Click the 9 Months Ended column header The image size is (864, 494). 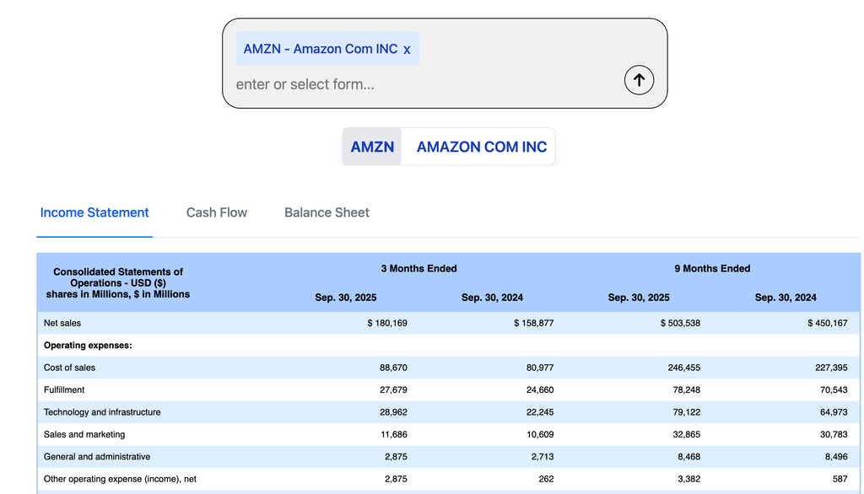[713, 268]
